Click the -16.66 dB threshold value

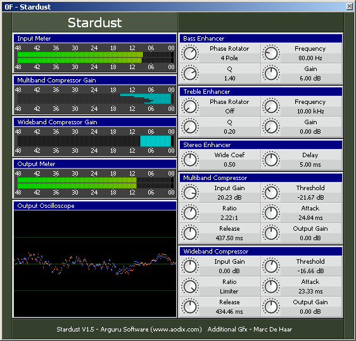click(x=310, y=271)
